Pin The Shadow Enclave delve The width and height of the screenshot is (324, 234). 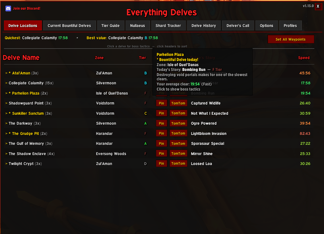click(x=161, y=154)
